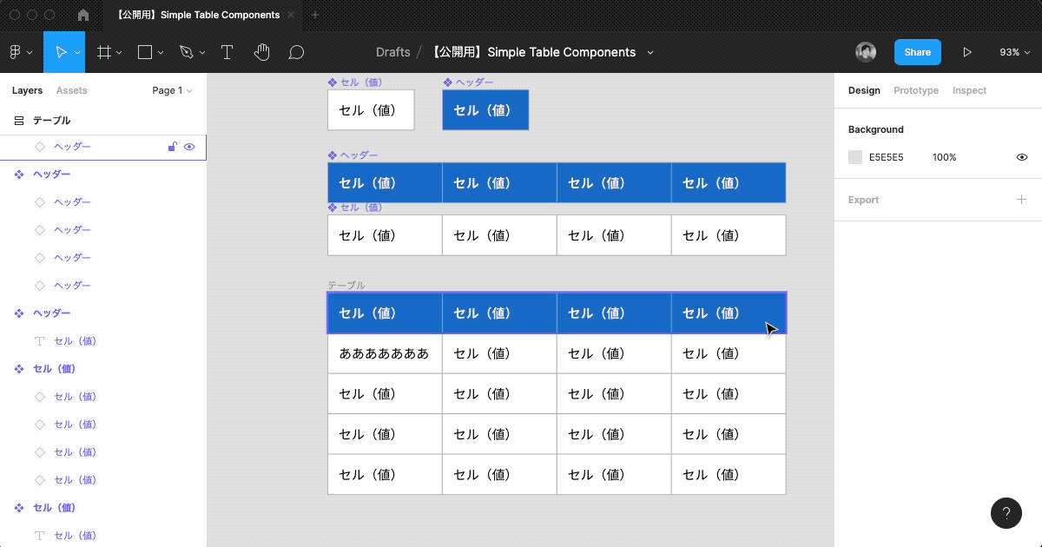Click the Share button
1042x547 pixels.
917,52
